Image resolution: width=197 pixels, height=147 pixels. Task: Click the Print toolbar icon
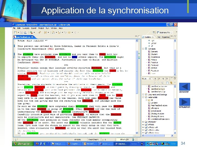point(25,32)
